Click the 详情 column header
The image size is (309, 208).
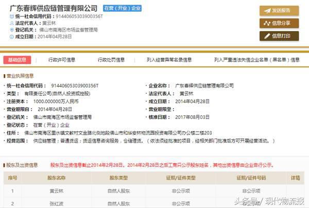[296, 178]
